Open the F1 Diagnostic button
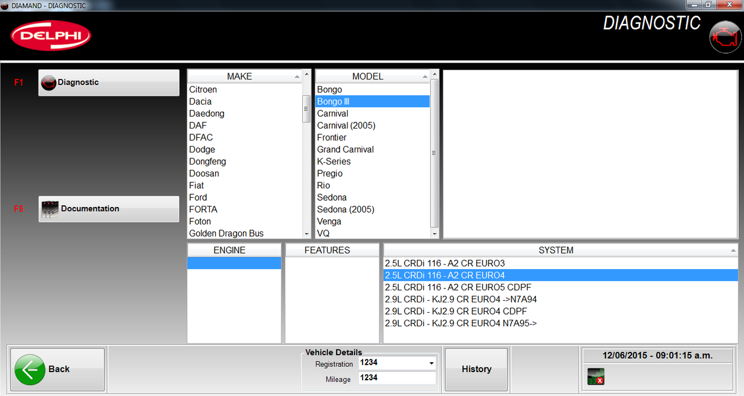The width and height of the screenshot is (744, 396). [109, 83]
